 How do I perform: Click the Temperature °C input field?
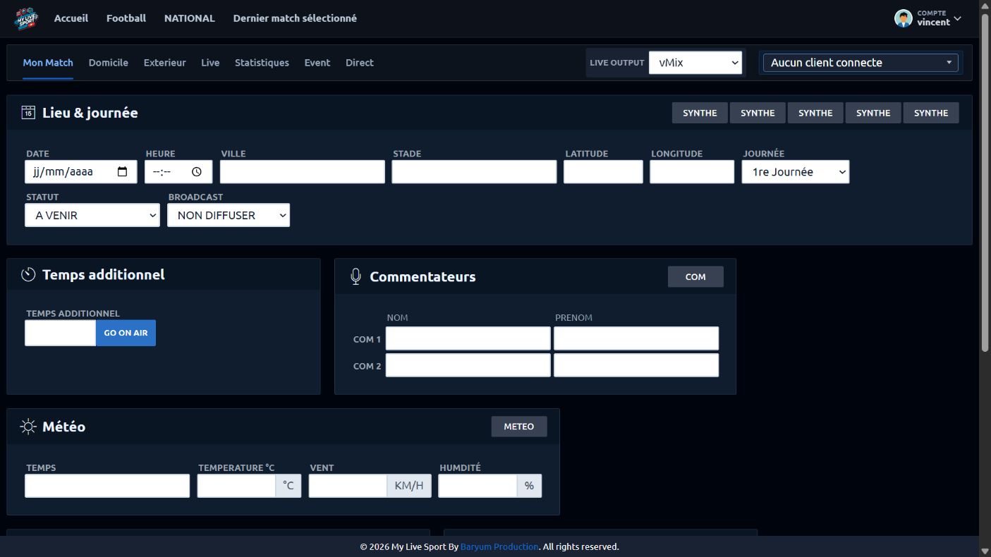click(236, 486)
